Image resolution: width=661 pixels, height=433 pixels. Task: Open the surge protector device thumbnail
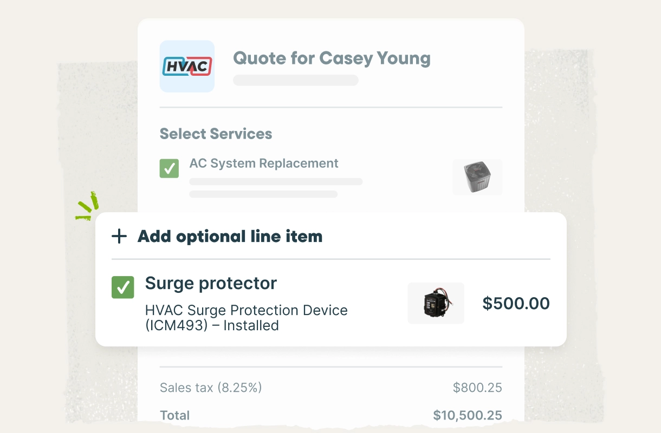coord(436,303)
